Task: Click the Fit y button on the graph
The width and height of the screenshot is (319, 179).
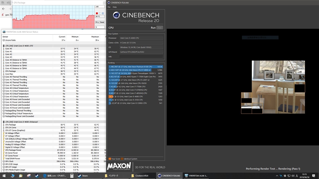Action: [x=97, y=22]
